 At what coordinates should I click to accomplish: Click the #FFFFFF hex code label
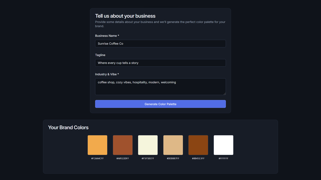[223, 158]
